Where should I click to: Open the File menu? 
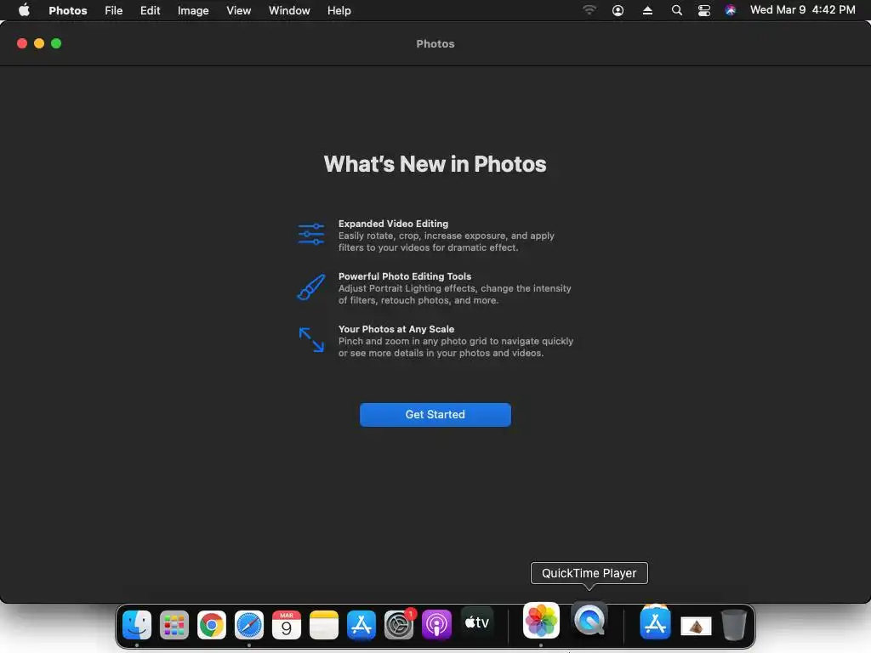pos(113,10)
